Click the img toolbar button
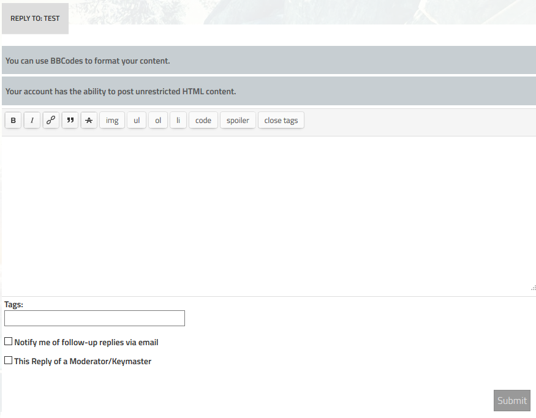536x418 pixels. [x=112, y=121]
